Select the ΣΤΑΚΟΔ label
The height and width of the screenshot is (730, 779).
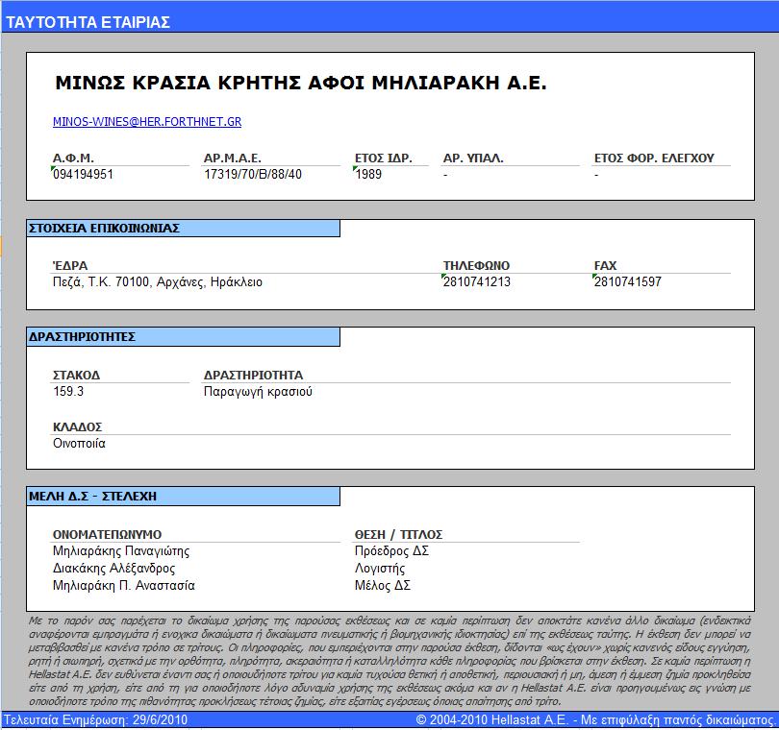(x=76, y=376)
